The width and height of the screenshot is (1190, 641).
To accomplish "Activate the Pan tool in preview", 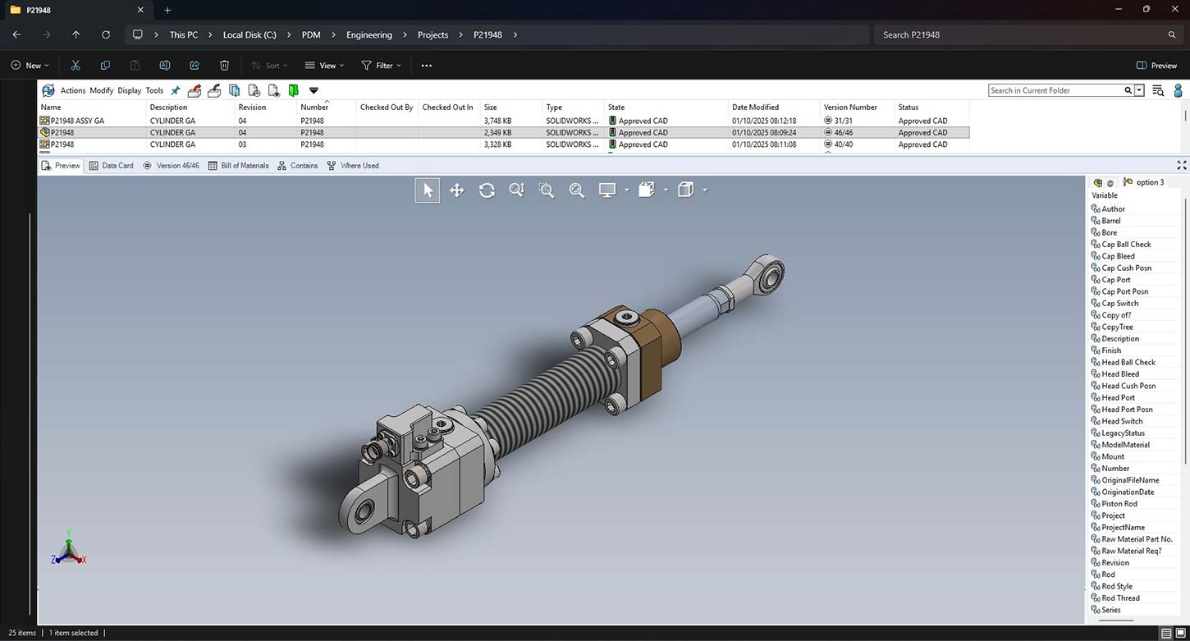I will click(x=457, y=190).
